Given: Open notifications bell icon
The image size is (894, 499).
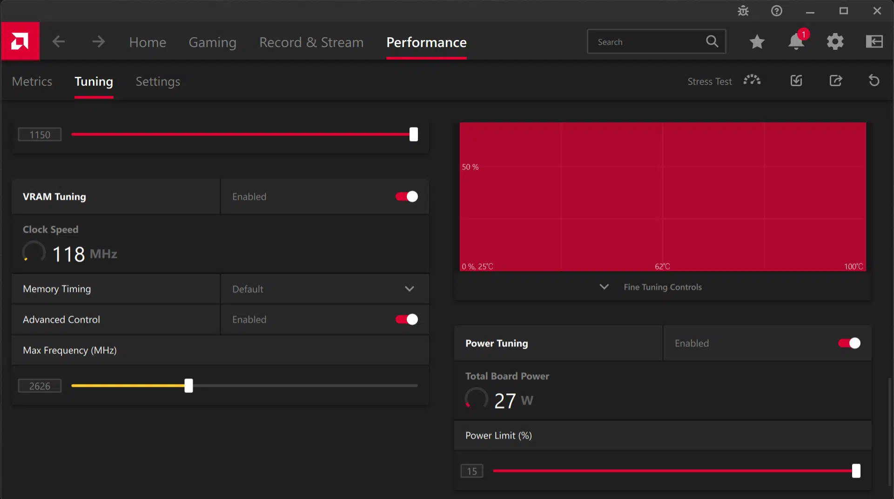Looking at the screenshot, I should (x=796, y=41).
